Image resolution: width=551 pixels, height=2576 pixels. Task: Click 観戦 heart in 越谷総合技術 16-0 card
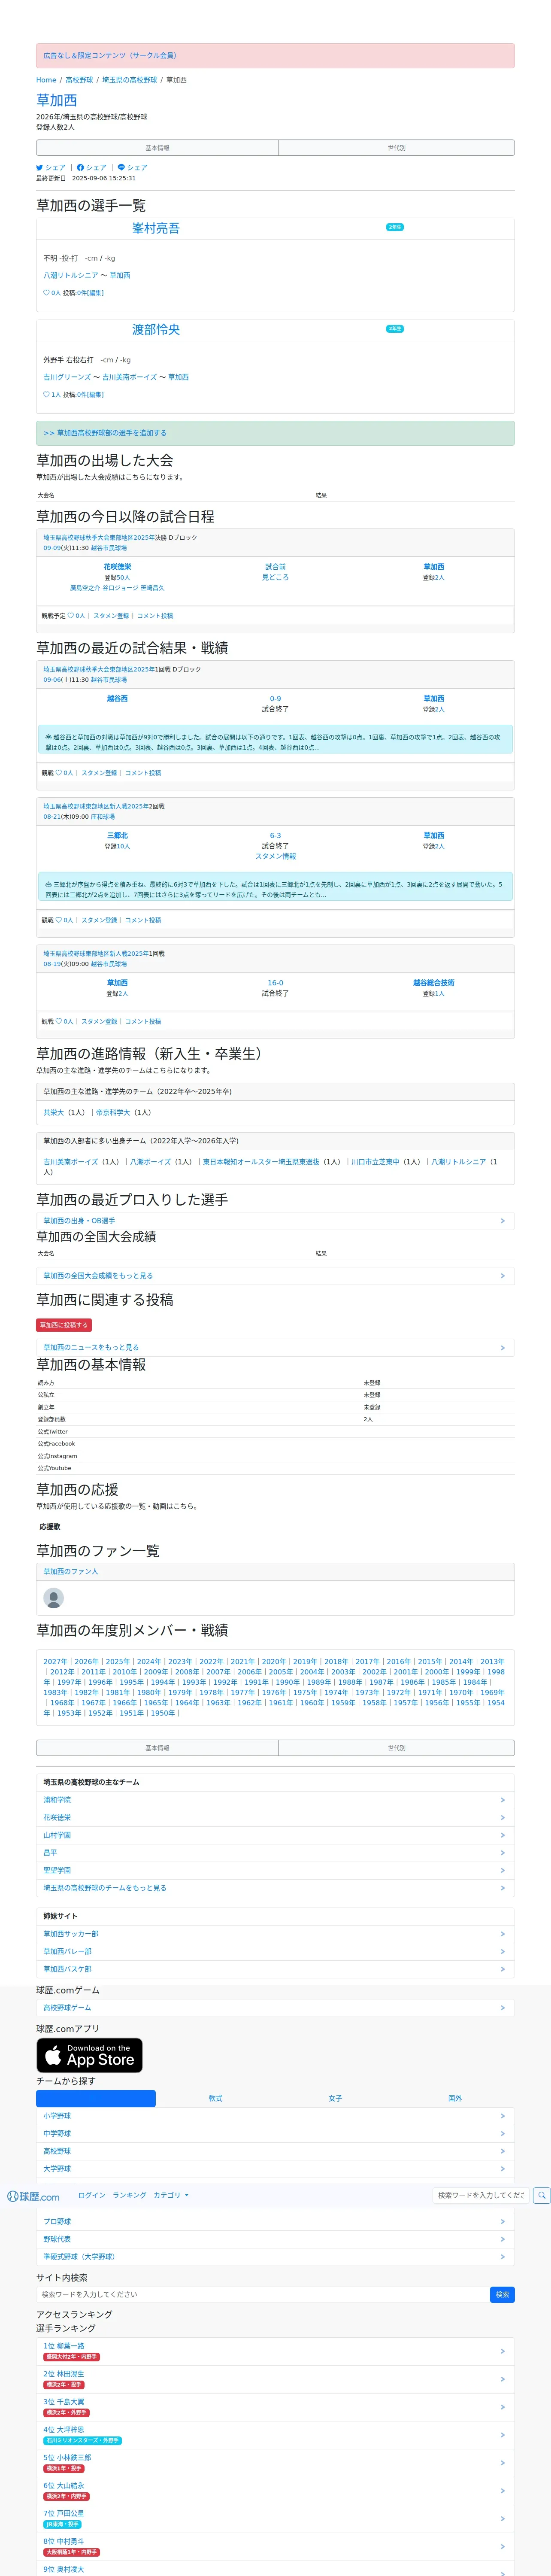click(58, 1022)
